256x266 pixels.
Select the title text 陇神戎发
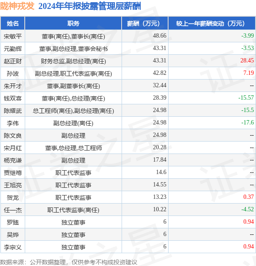tap(17, 6)
